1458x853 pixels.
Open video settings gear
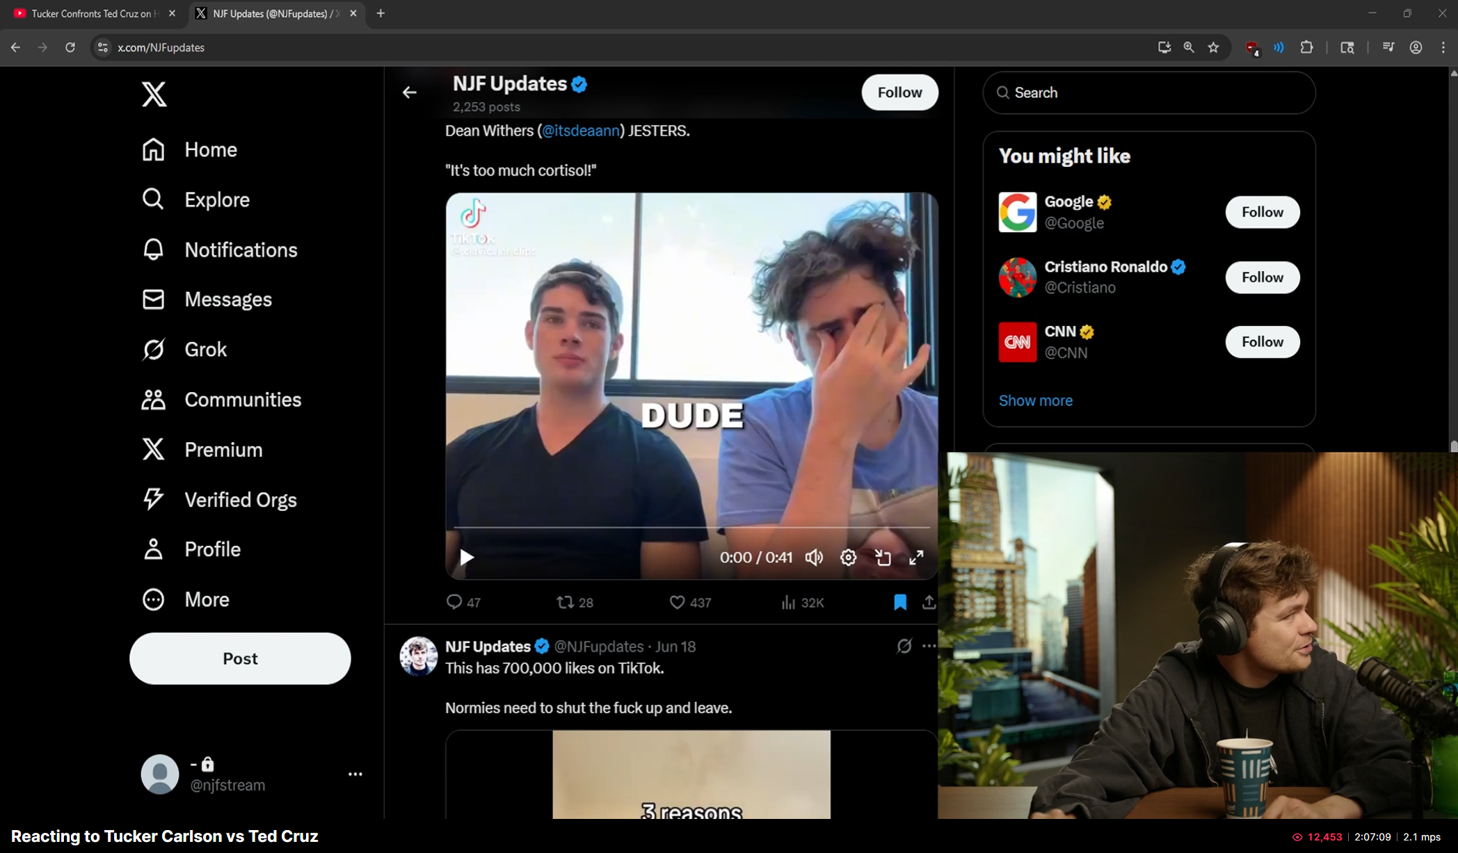pyautogui.click(x=848, y=558)
